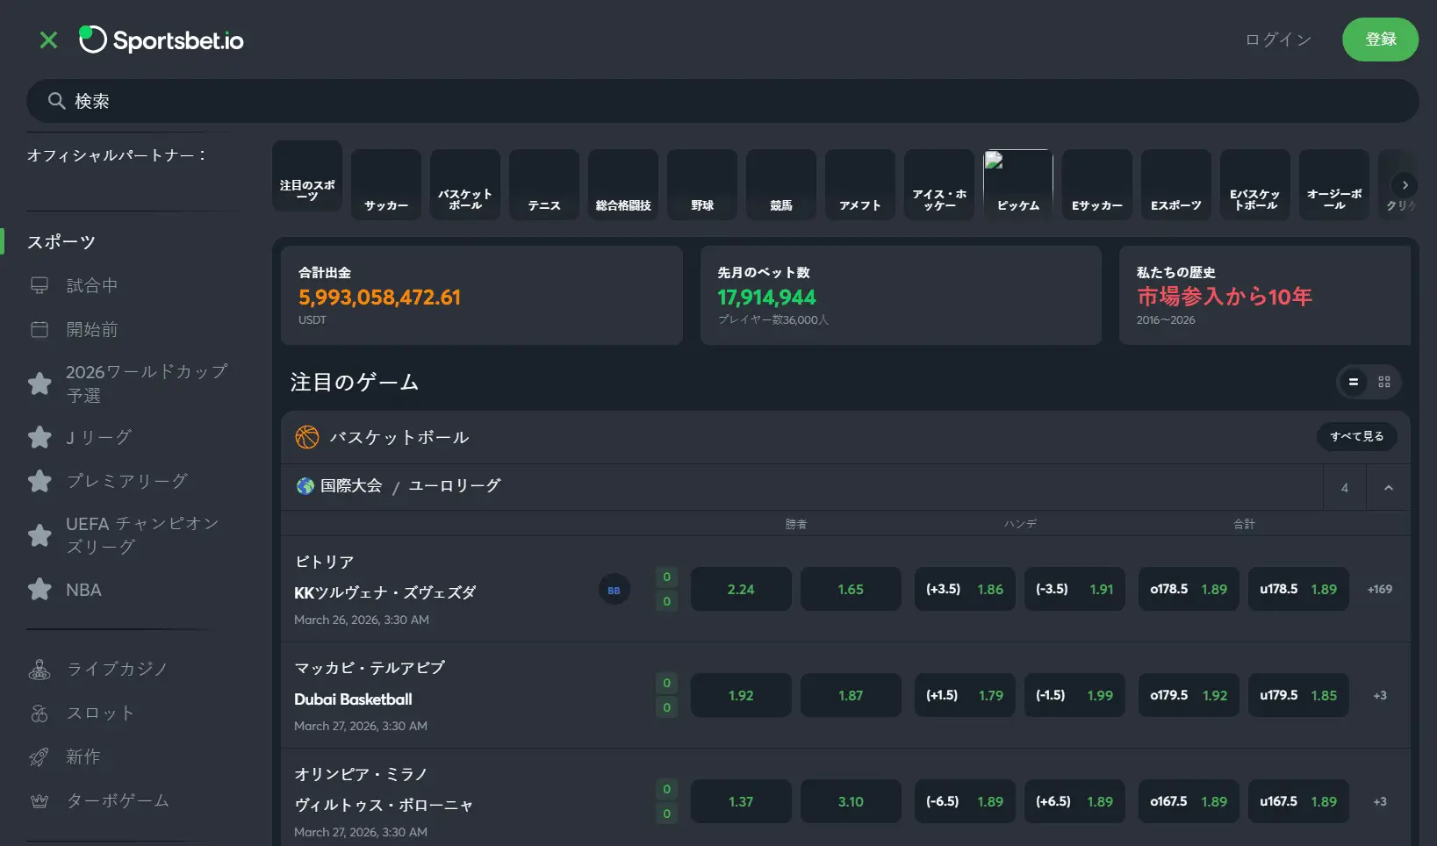Select handicap (+3.5) 1.86 option
1437x846 pixels.
[x=965, y=589]
